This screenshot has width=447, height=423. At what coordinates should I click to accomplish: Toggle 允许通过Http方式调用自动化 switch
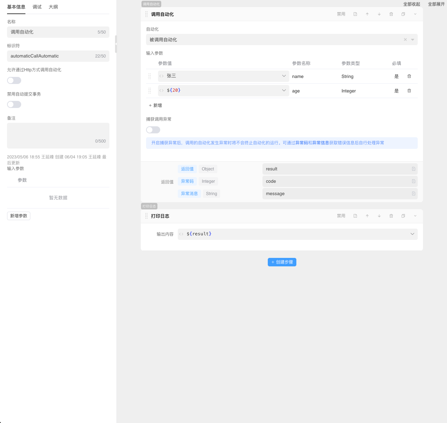point(14,80)
